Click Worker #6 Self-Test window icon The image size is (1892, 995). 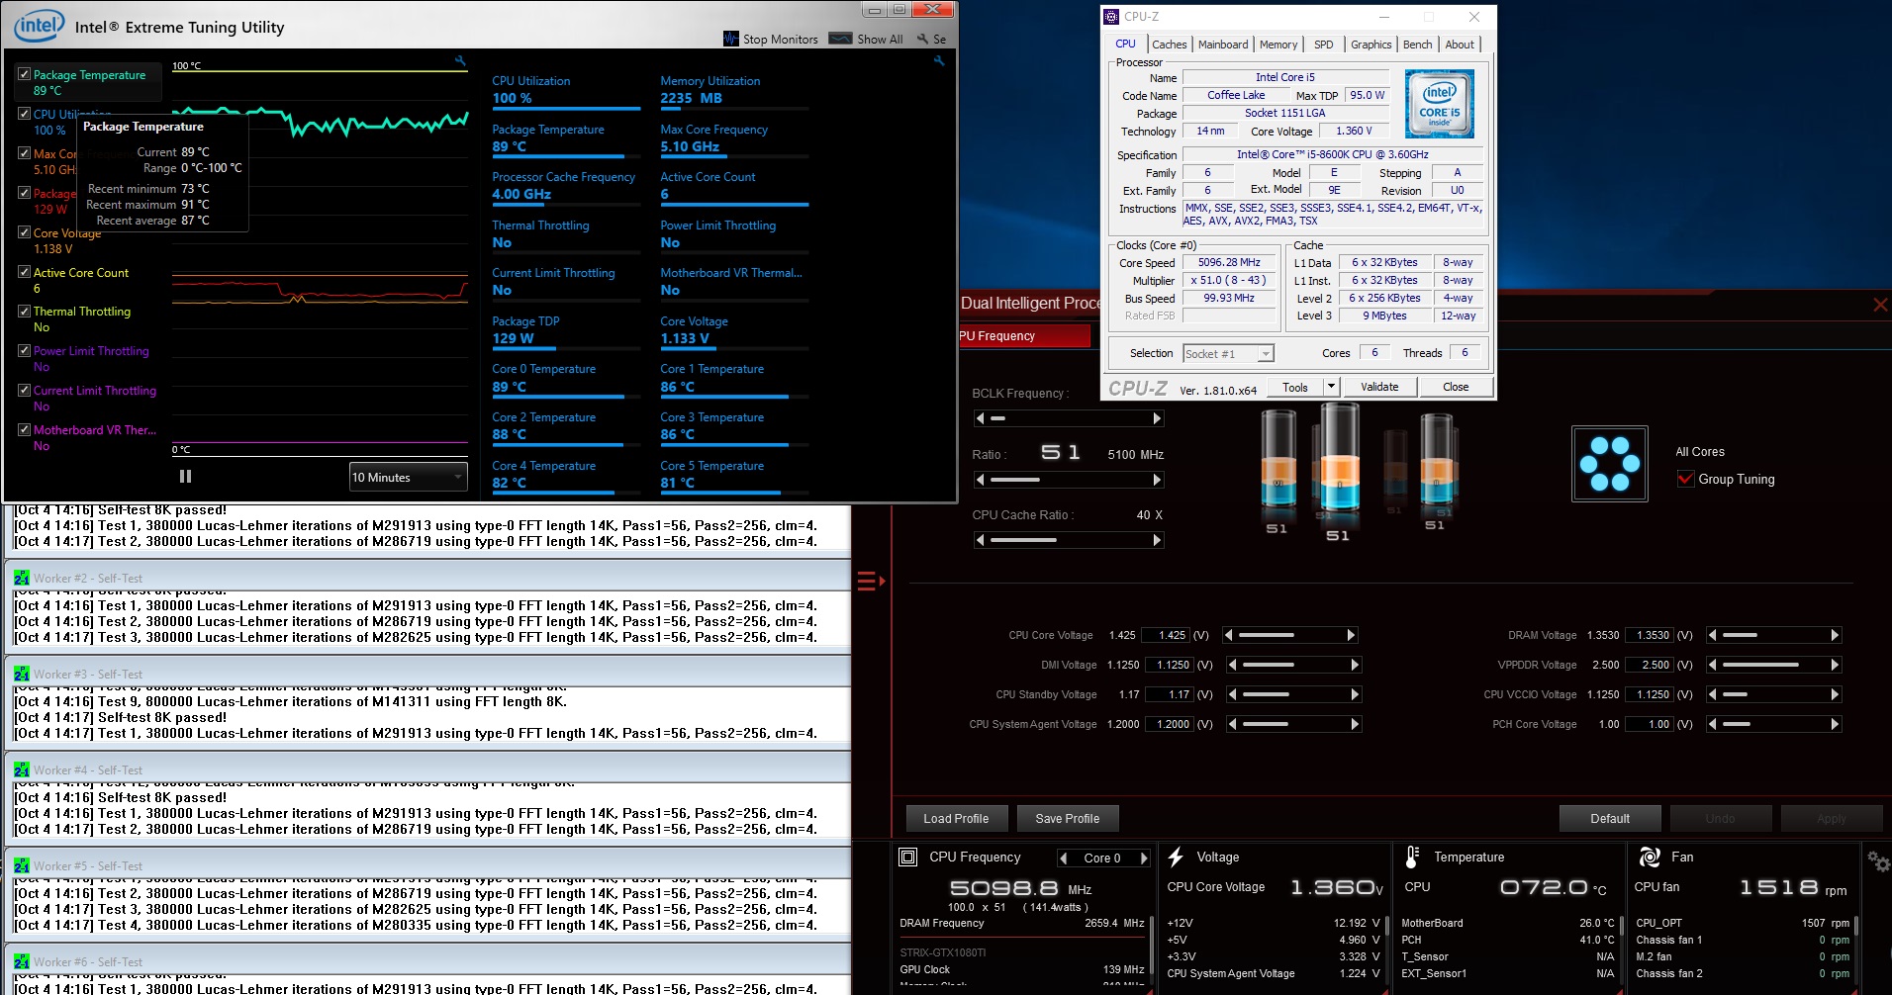click(x=22, y=961)
